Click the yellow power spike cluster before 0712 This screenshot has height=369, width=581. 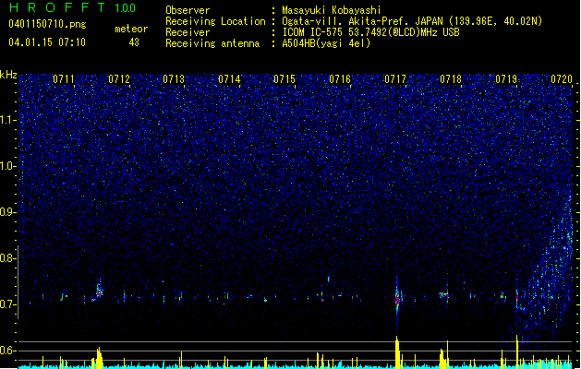click(x=98, y=358)
